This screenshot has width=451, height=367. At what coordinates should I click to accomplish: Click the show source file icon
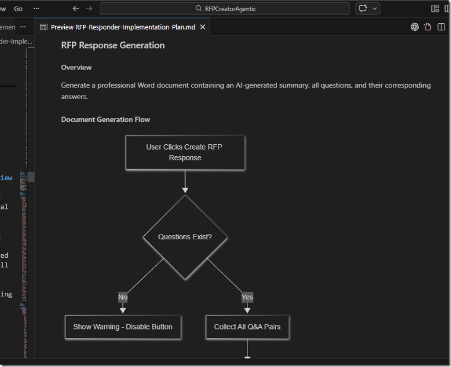coord(427,27)
